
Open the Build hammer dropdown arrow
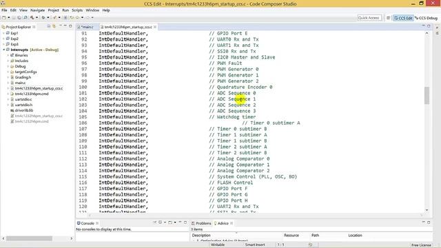point(37,17)
